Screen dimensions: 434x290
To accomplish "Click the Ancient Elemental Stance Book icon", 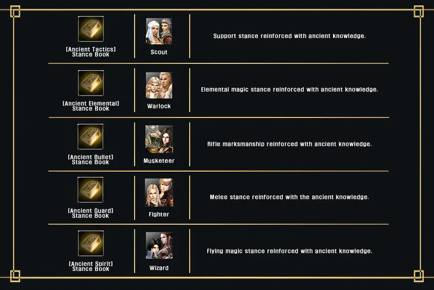I will click(91, 83).
